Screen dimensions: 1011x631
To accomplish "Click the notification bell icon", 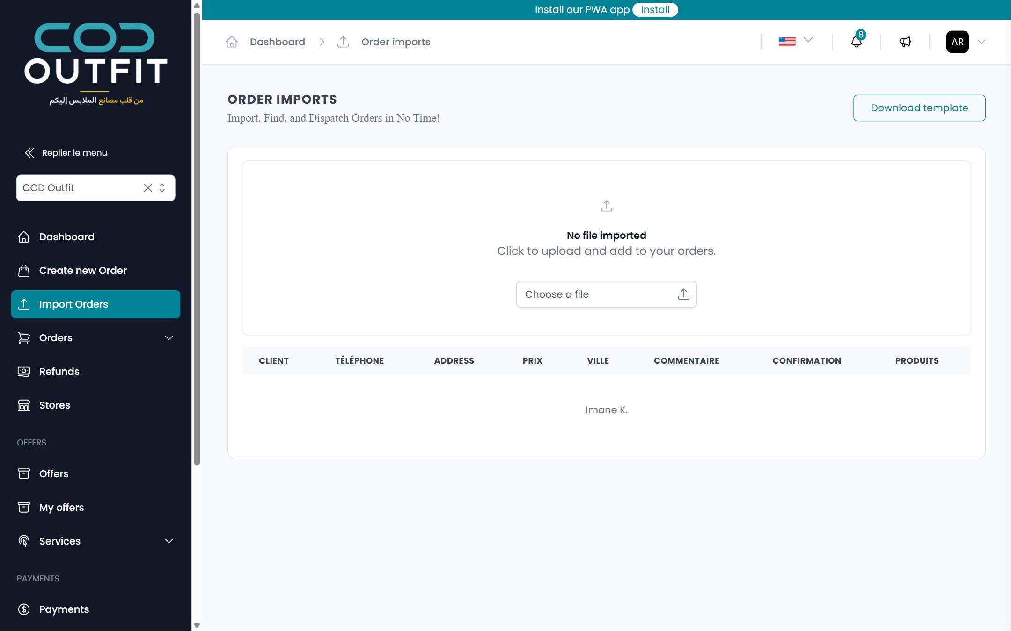I will [x=856, y=42].
